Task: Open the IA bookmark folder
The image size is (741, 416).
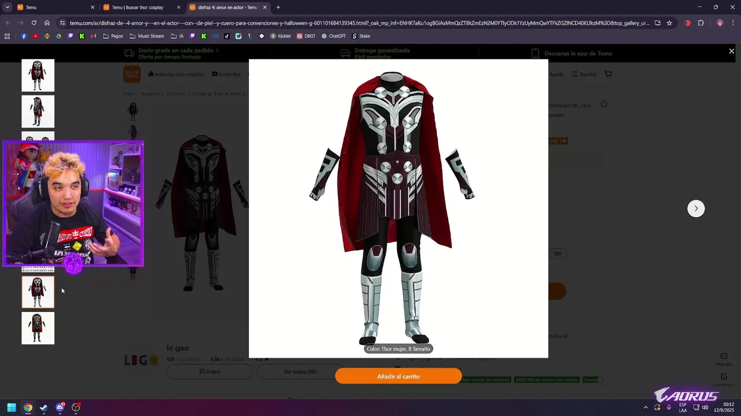Action: [177, 36]
